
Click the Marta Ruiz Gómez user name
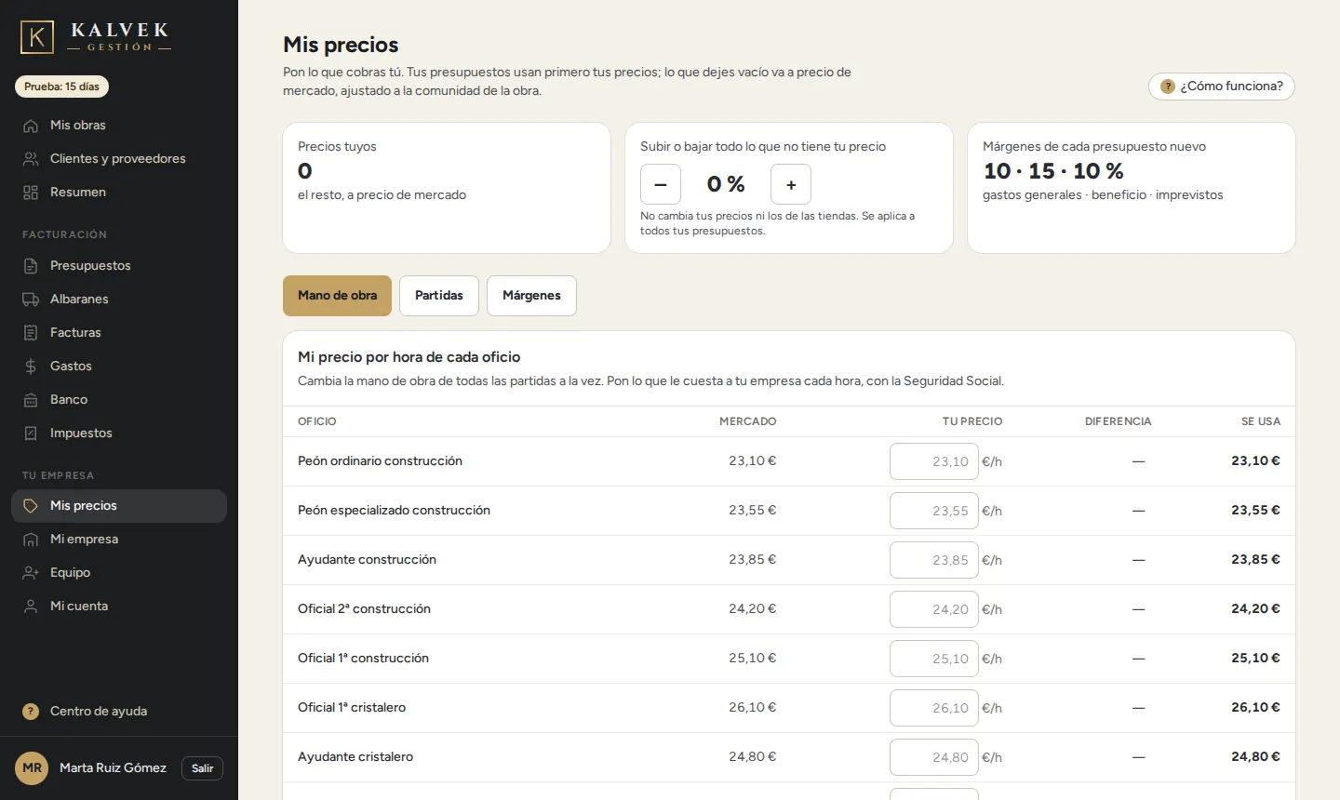[113, 768]
